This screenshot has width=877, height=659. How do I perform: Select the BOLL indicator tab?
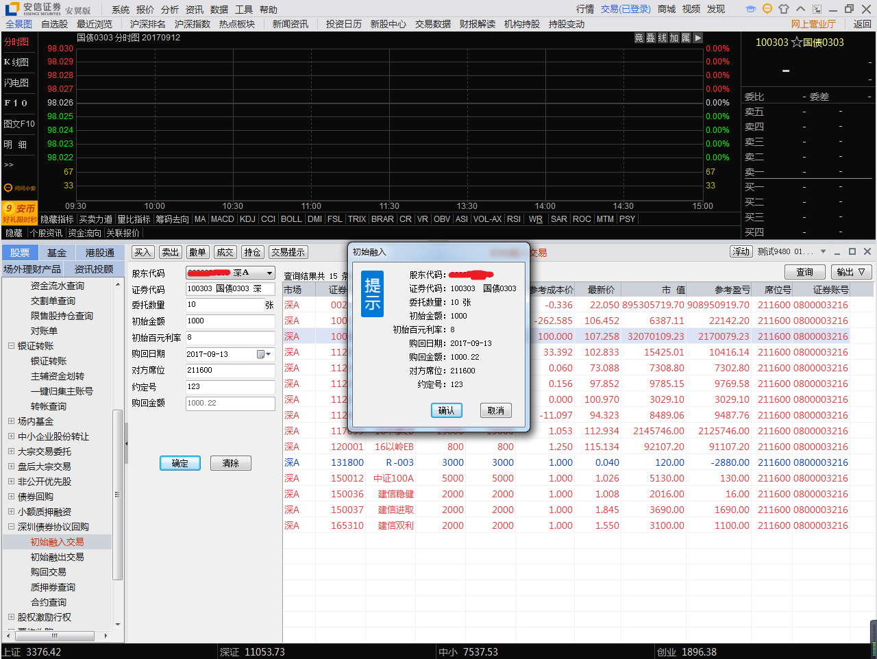coord(291,219)
